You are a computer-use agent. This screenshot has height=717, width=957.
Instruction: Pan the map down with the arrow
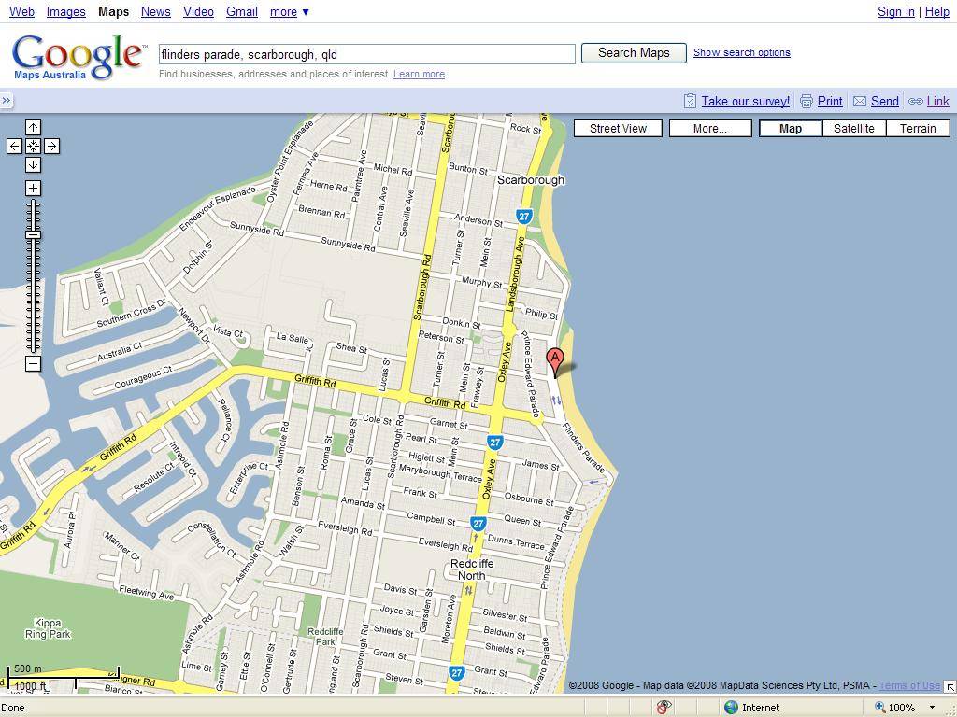click(x=33, y=164)
